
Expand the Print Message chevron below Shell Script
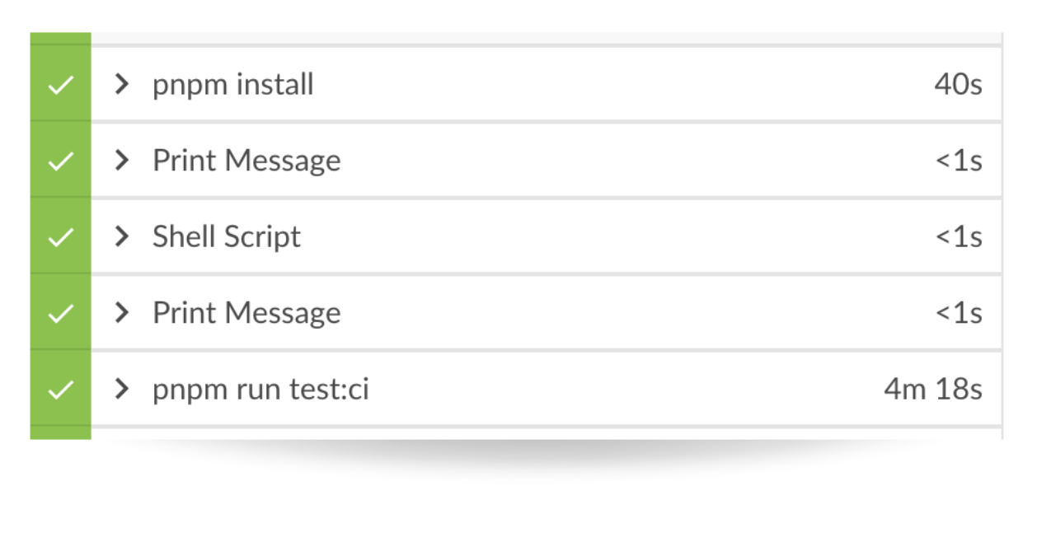(122, 312)
